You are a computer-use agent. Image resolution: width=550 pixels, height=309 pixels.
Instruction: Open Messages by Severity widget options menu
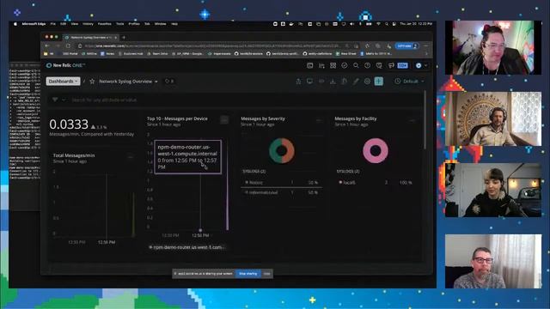click(x=319, y=120)
